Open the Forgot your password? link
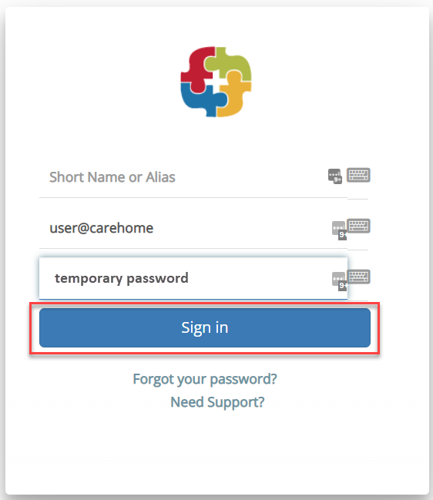Viewport: 433px width, 500px height. click(205, 379)
